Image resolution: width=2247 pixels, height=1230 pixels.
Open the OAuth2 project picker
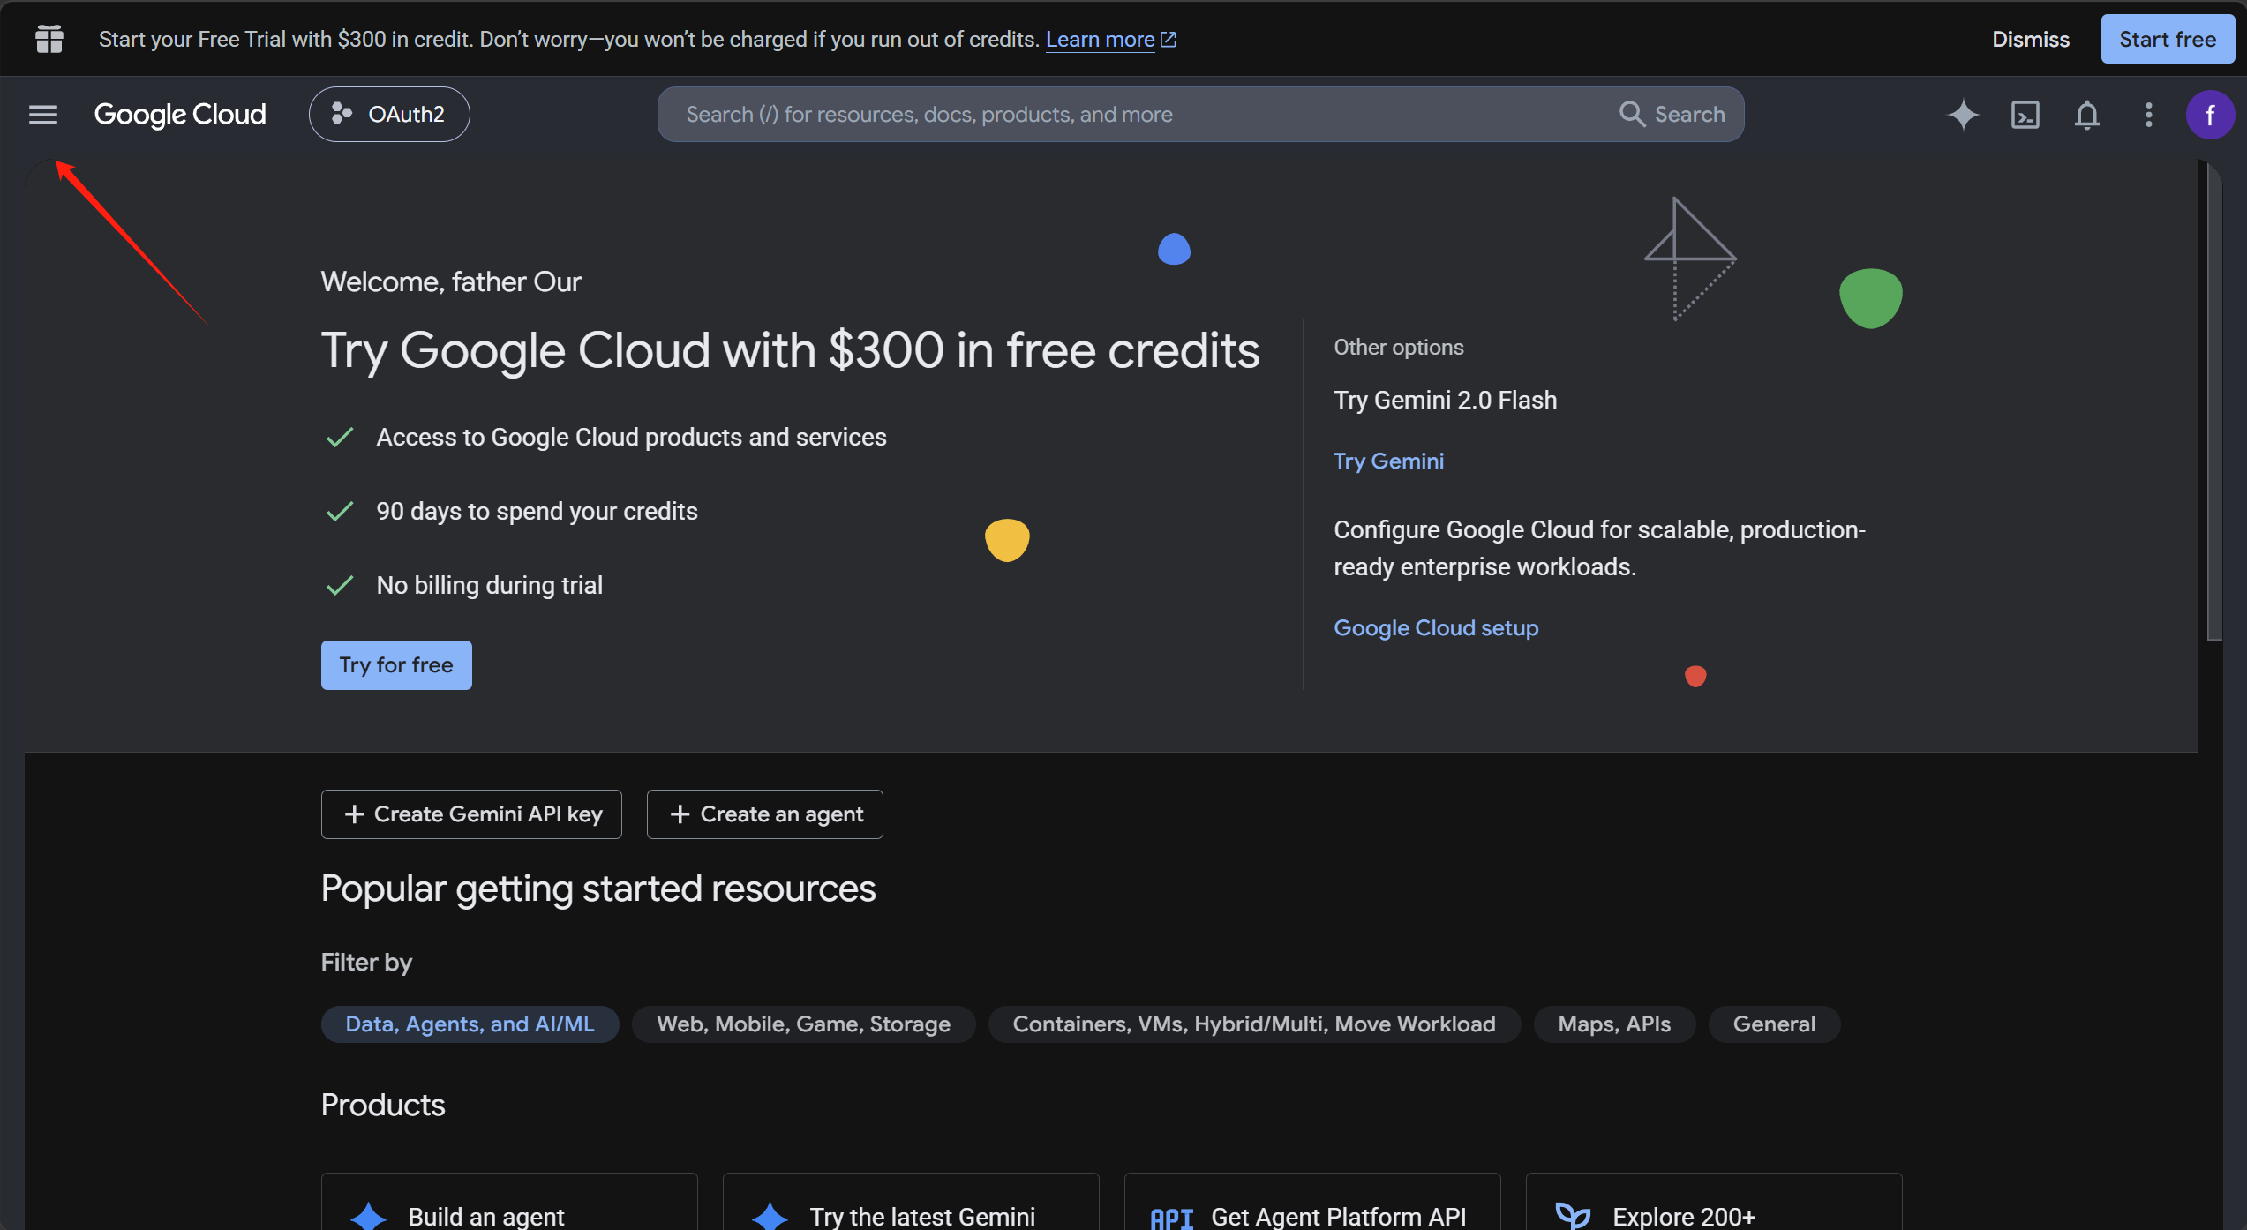(x=389, y=115)
